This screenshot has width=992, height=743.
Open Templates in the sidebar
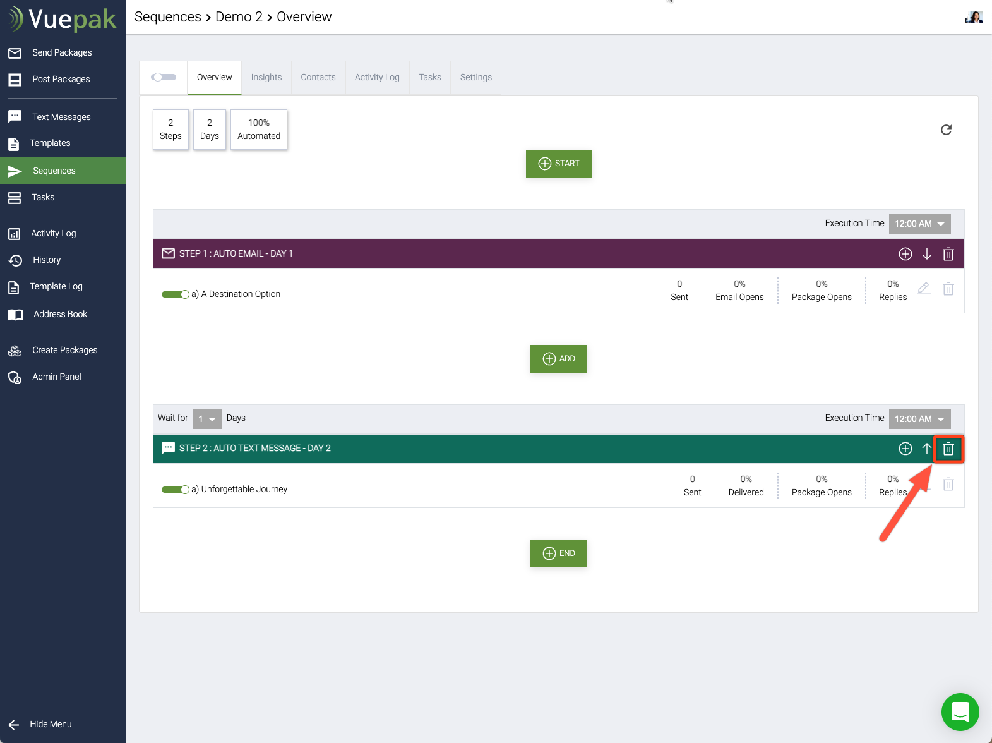(50, 143)
